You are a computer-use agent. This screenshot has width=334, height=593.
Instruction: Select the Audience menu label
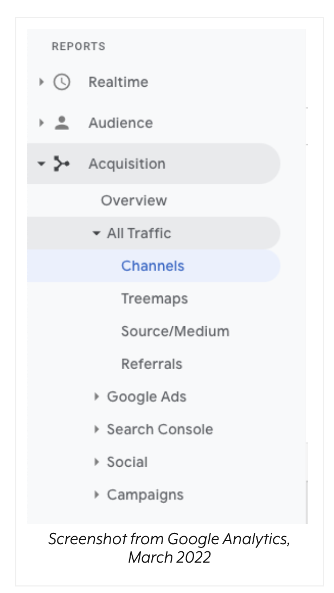coord(121,123)
